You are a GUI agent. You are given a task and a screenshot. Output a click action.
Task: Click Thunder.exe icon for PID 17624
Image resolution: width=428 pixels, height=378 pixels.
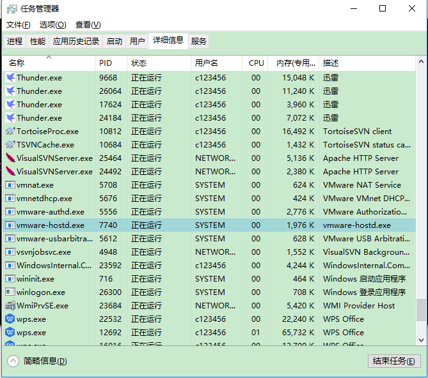point(10,104)
